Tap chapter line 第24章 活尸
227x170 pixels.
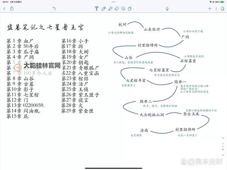coord(75,84)
